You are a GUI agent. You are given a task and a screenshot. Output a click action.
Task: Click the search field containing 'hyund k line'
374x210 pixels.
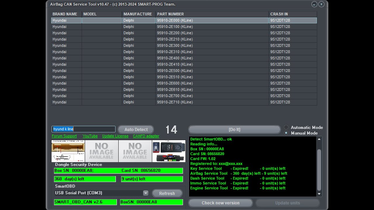click(84, 129)
